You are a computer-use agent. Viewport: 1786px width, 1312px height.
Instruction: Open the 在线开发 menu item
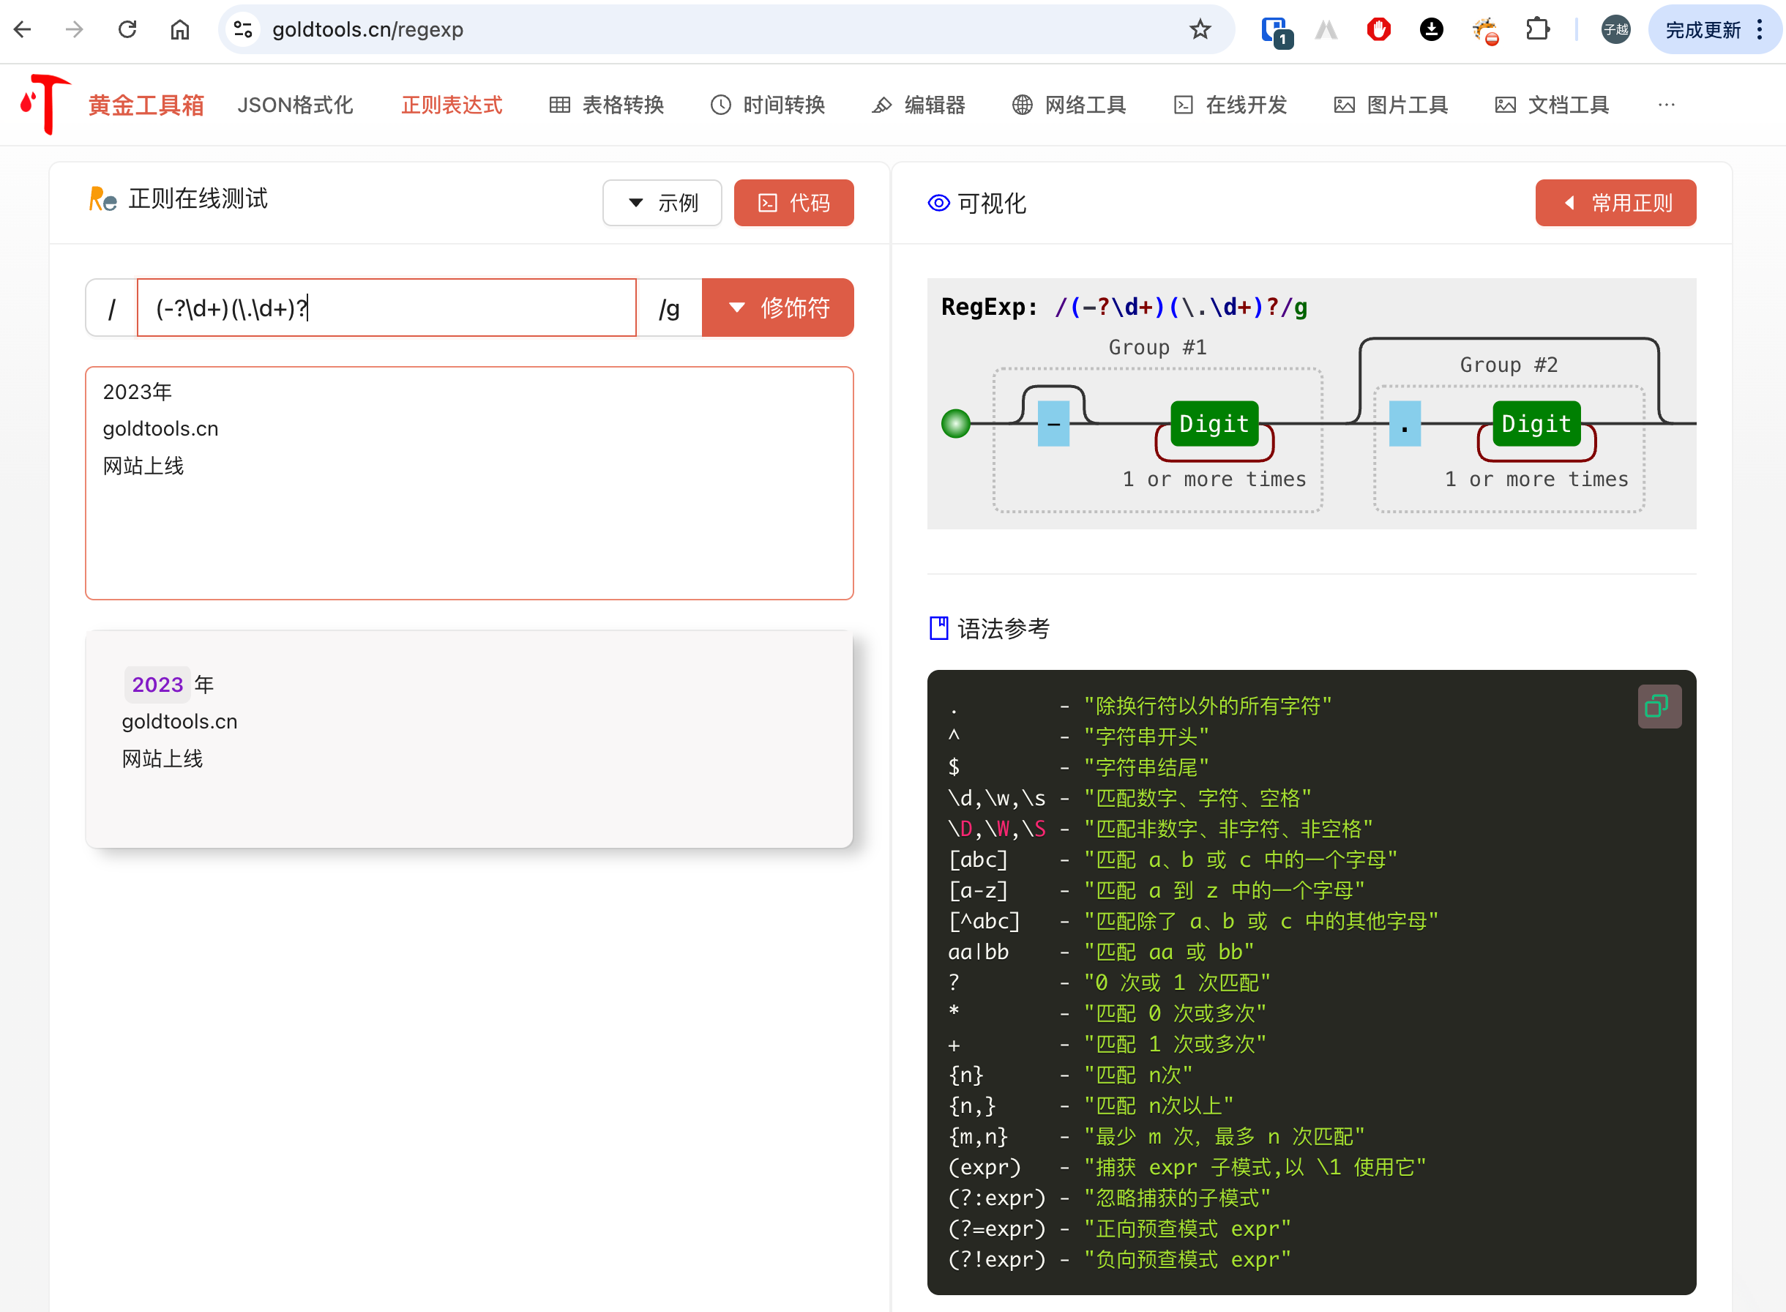[1230, 105]
